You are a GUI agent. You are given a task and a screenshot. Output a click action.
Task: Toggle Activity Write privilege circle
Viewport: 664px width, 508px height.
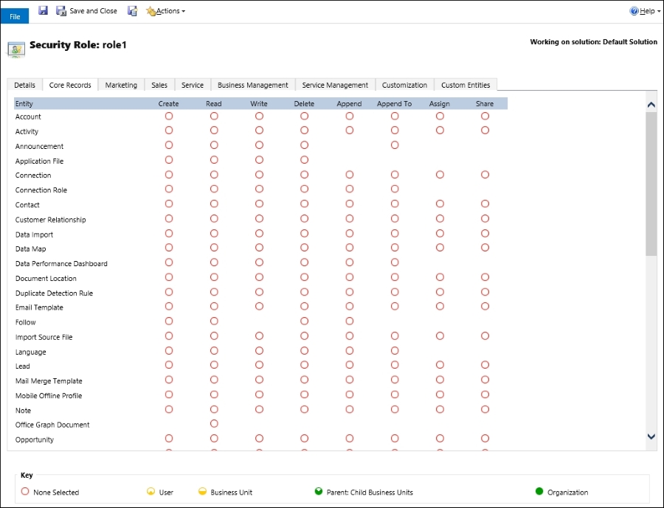259,131
